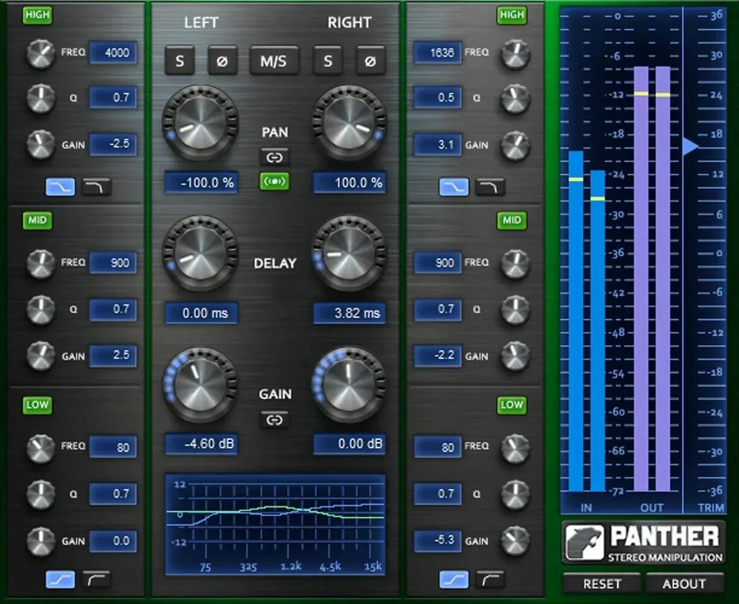
Task: Toggle the left LOW band on/off
Action: [x=37, y=404]
